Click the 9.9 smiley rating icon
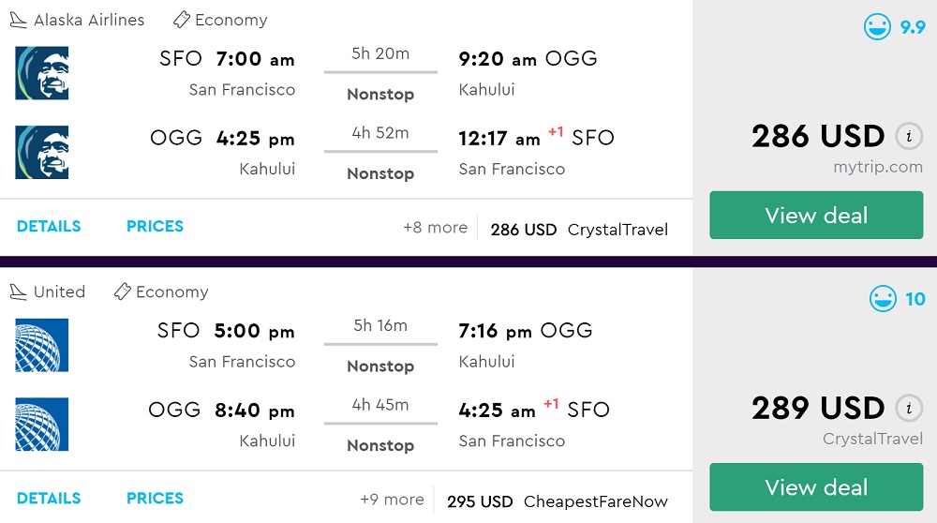This screenshot has width=937, height=523. pyautogui.click(x=877, y=27)
